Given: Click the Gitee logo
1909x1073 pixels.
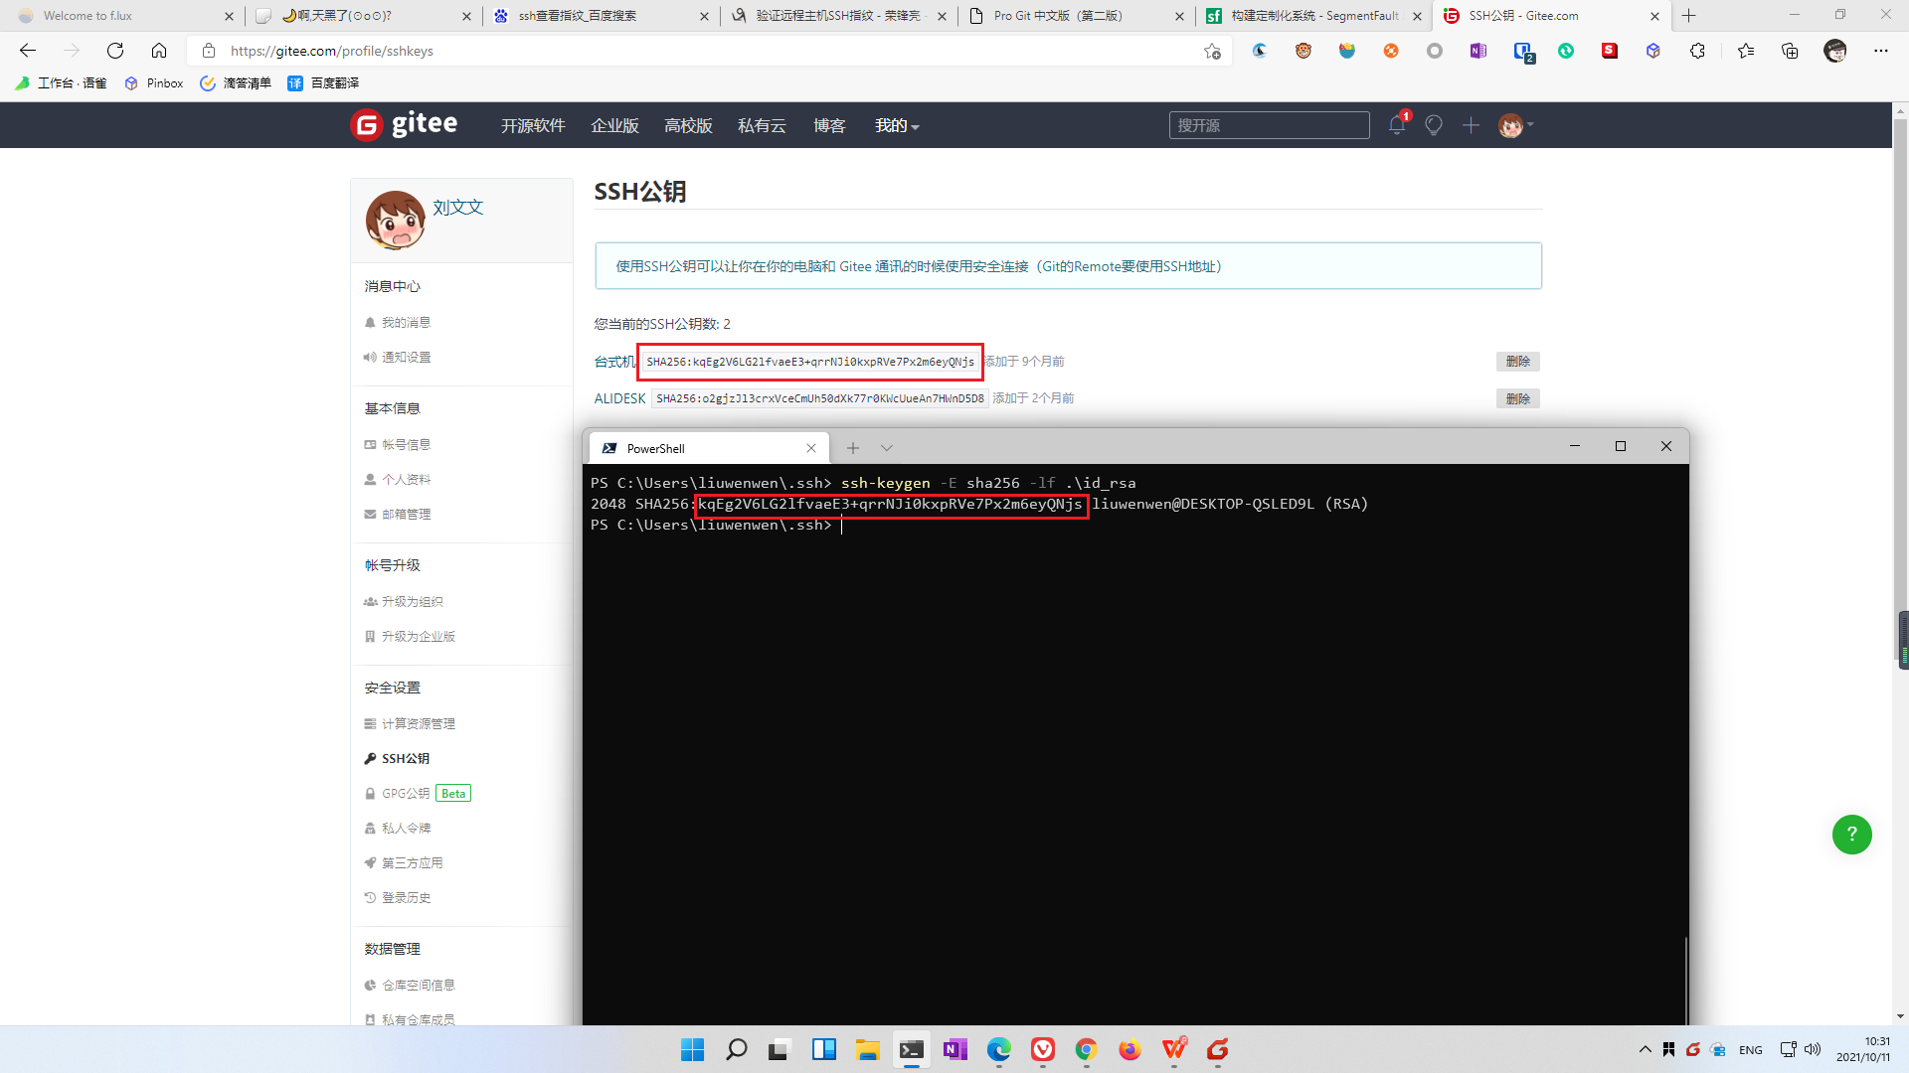Looking at the screenshot, I should click(x=404, y=125).
